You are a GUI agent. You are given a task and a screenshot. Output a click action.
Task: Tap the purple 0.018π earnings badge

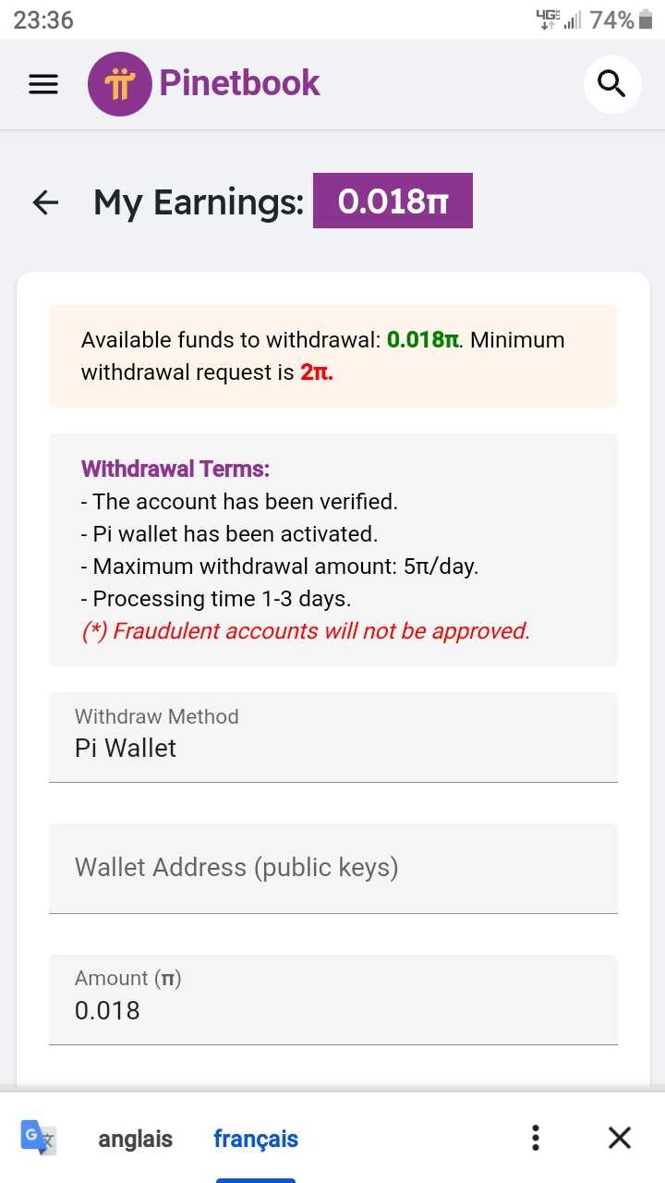[393, 201]
